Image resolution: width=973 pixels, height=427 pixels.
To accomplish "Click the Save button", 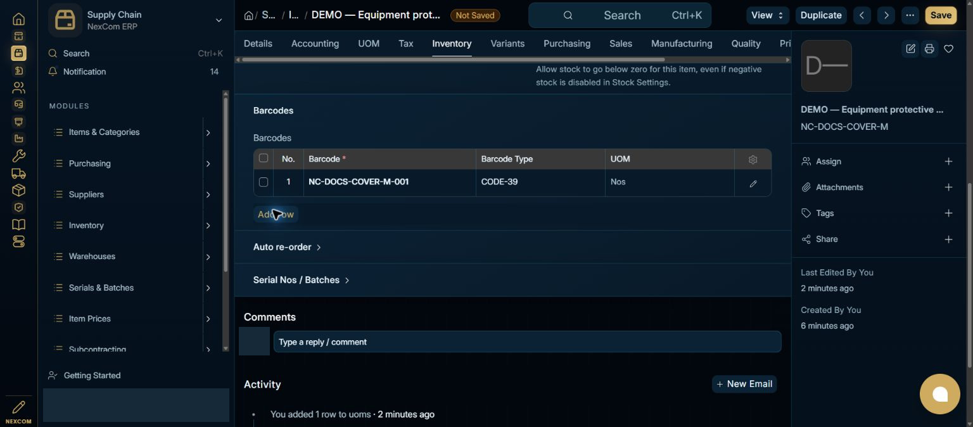I will point(941,15).
